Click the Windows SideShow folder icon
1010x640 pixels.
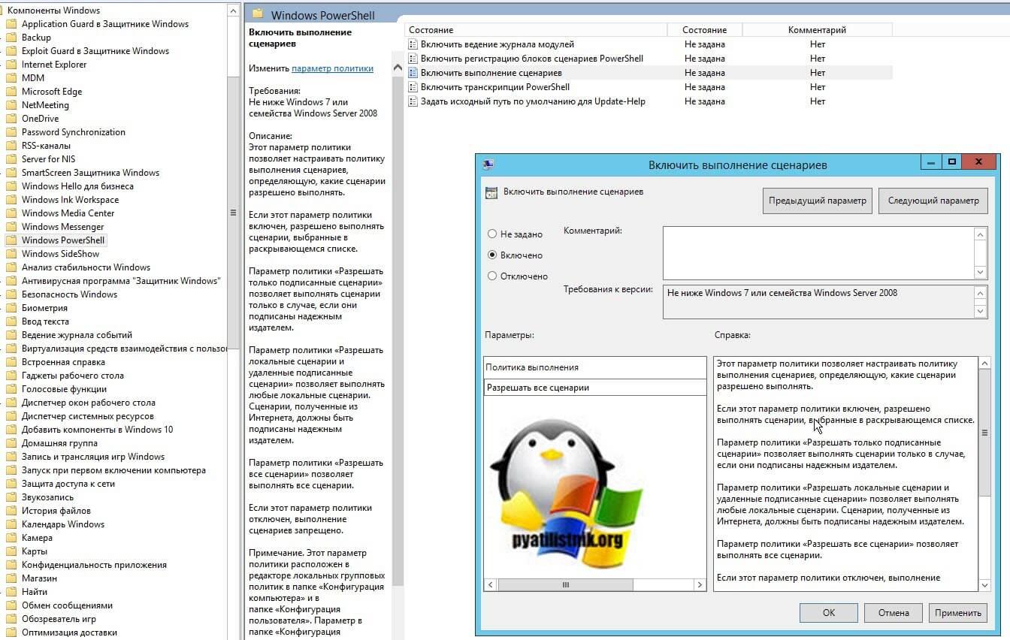(x=11, y=254)
